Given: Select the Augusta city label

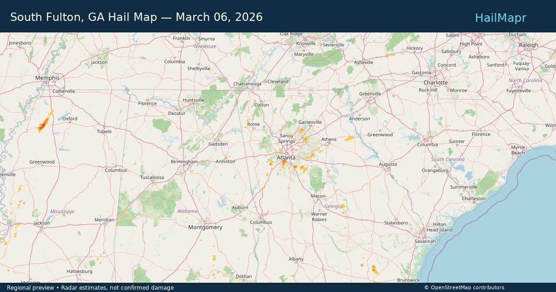Looking at the screenshot, I should click(388, 165).
